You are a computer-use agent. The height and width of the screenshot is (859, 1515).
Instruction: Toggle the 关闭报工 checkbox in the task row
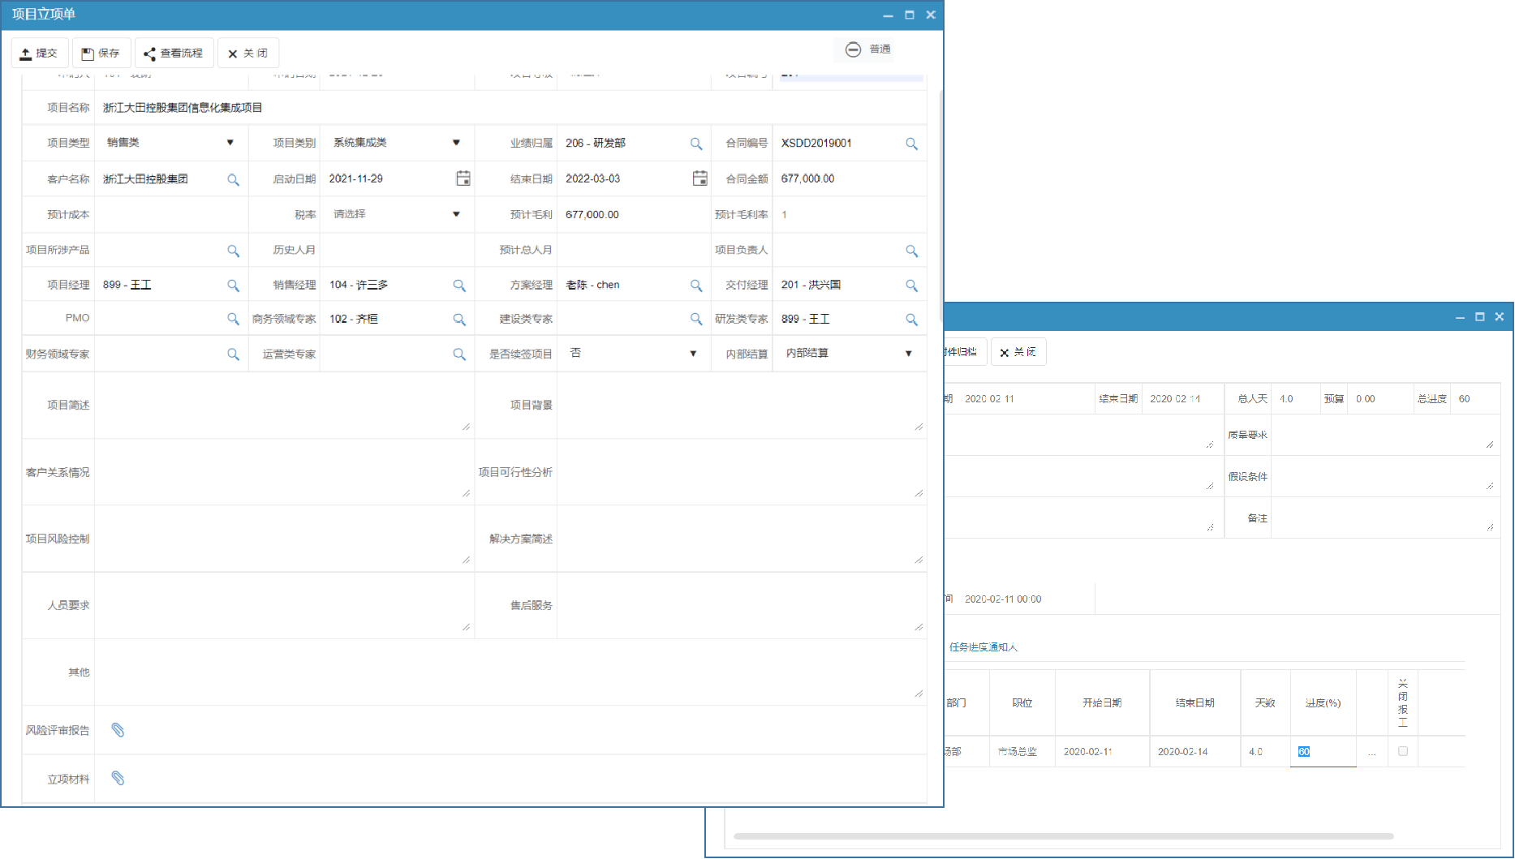point(1402,752)
